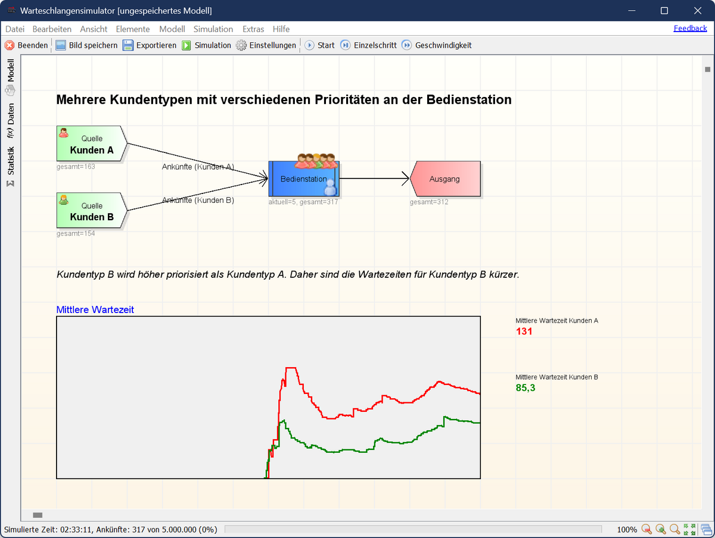The height and width of the screenshot is (538, 715).
Task: Click the Mittlere Wartezeit Kunden A label
Action: [x=557, y=321]
